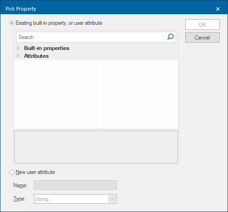Open the Type combo box showing String
This screenshot has width=228, height=212.
[x=75, y=199]
